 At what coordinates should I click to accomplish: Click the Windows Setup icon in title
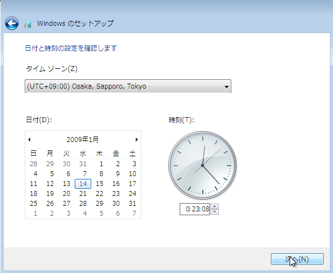(28, 24)
